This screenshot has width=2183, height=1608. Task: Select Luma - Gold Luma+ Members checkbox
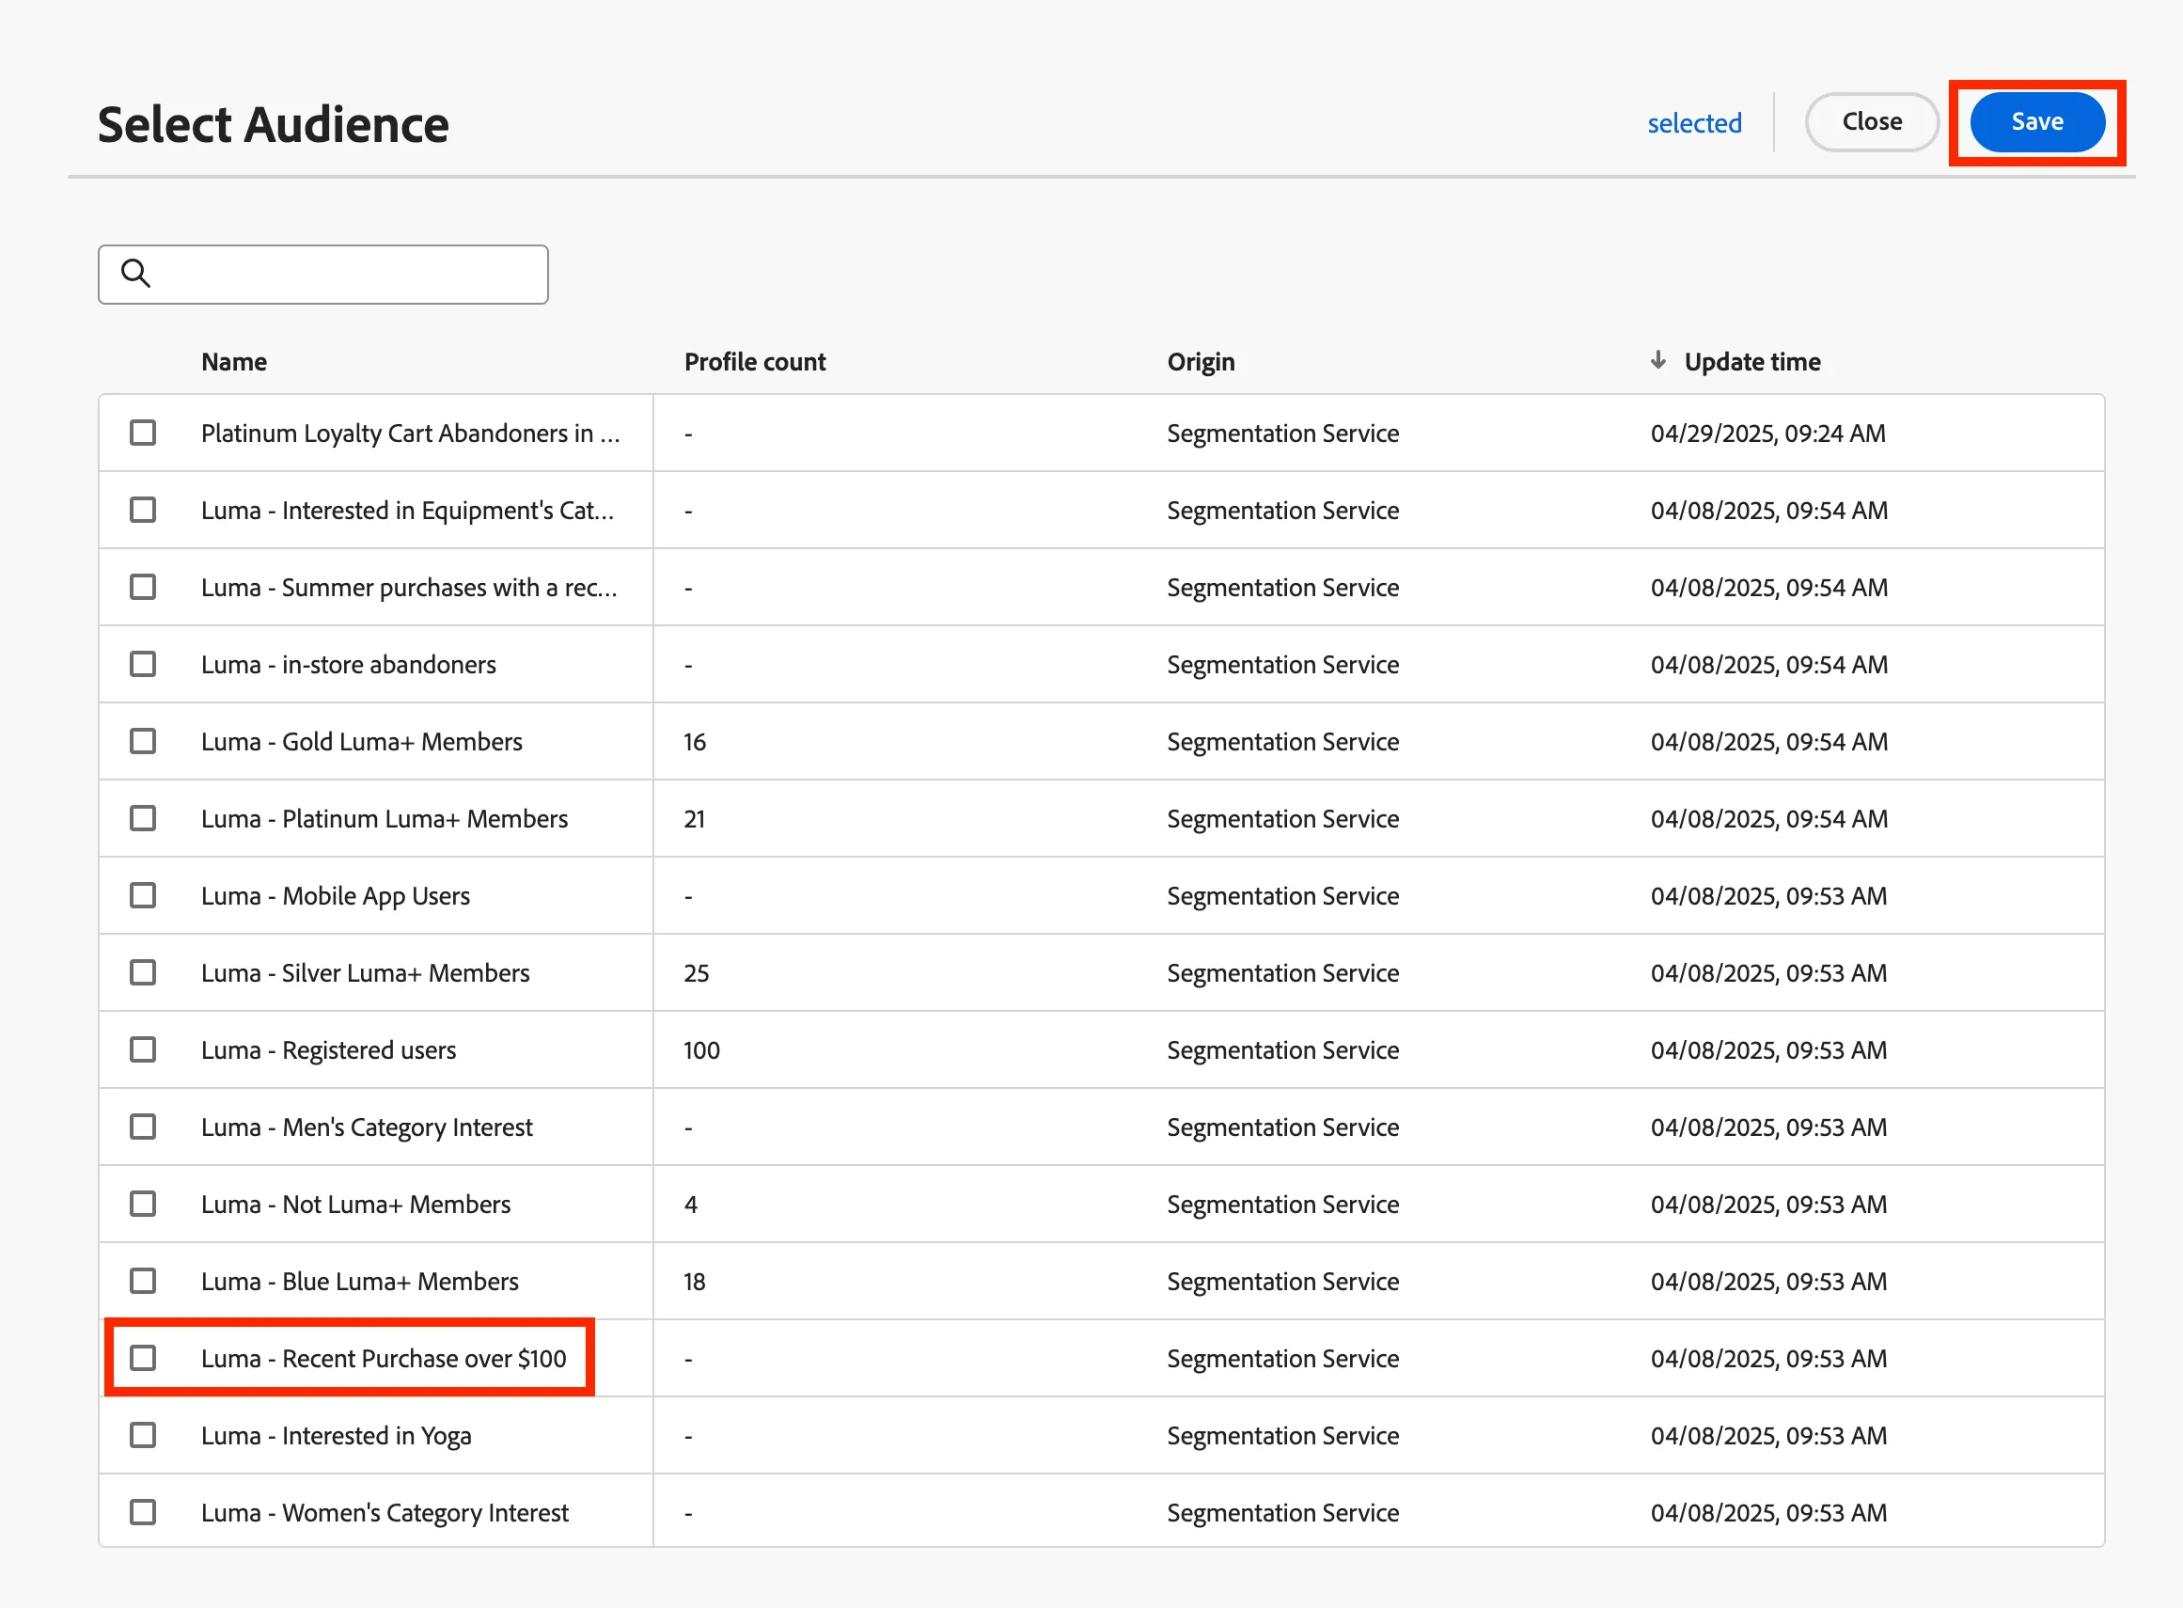(x=143, y=741)
